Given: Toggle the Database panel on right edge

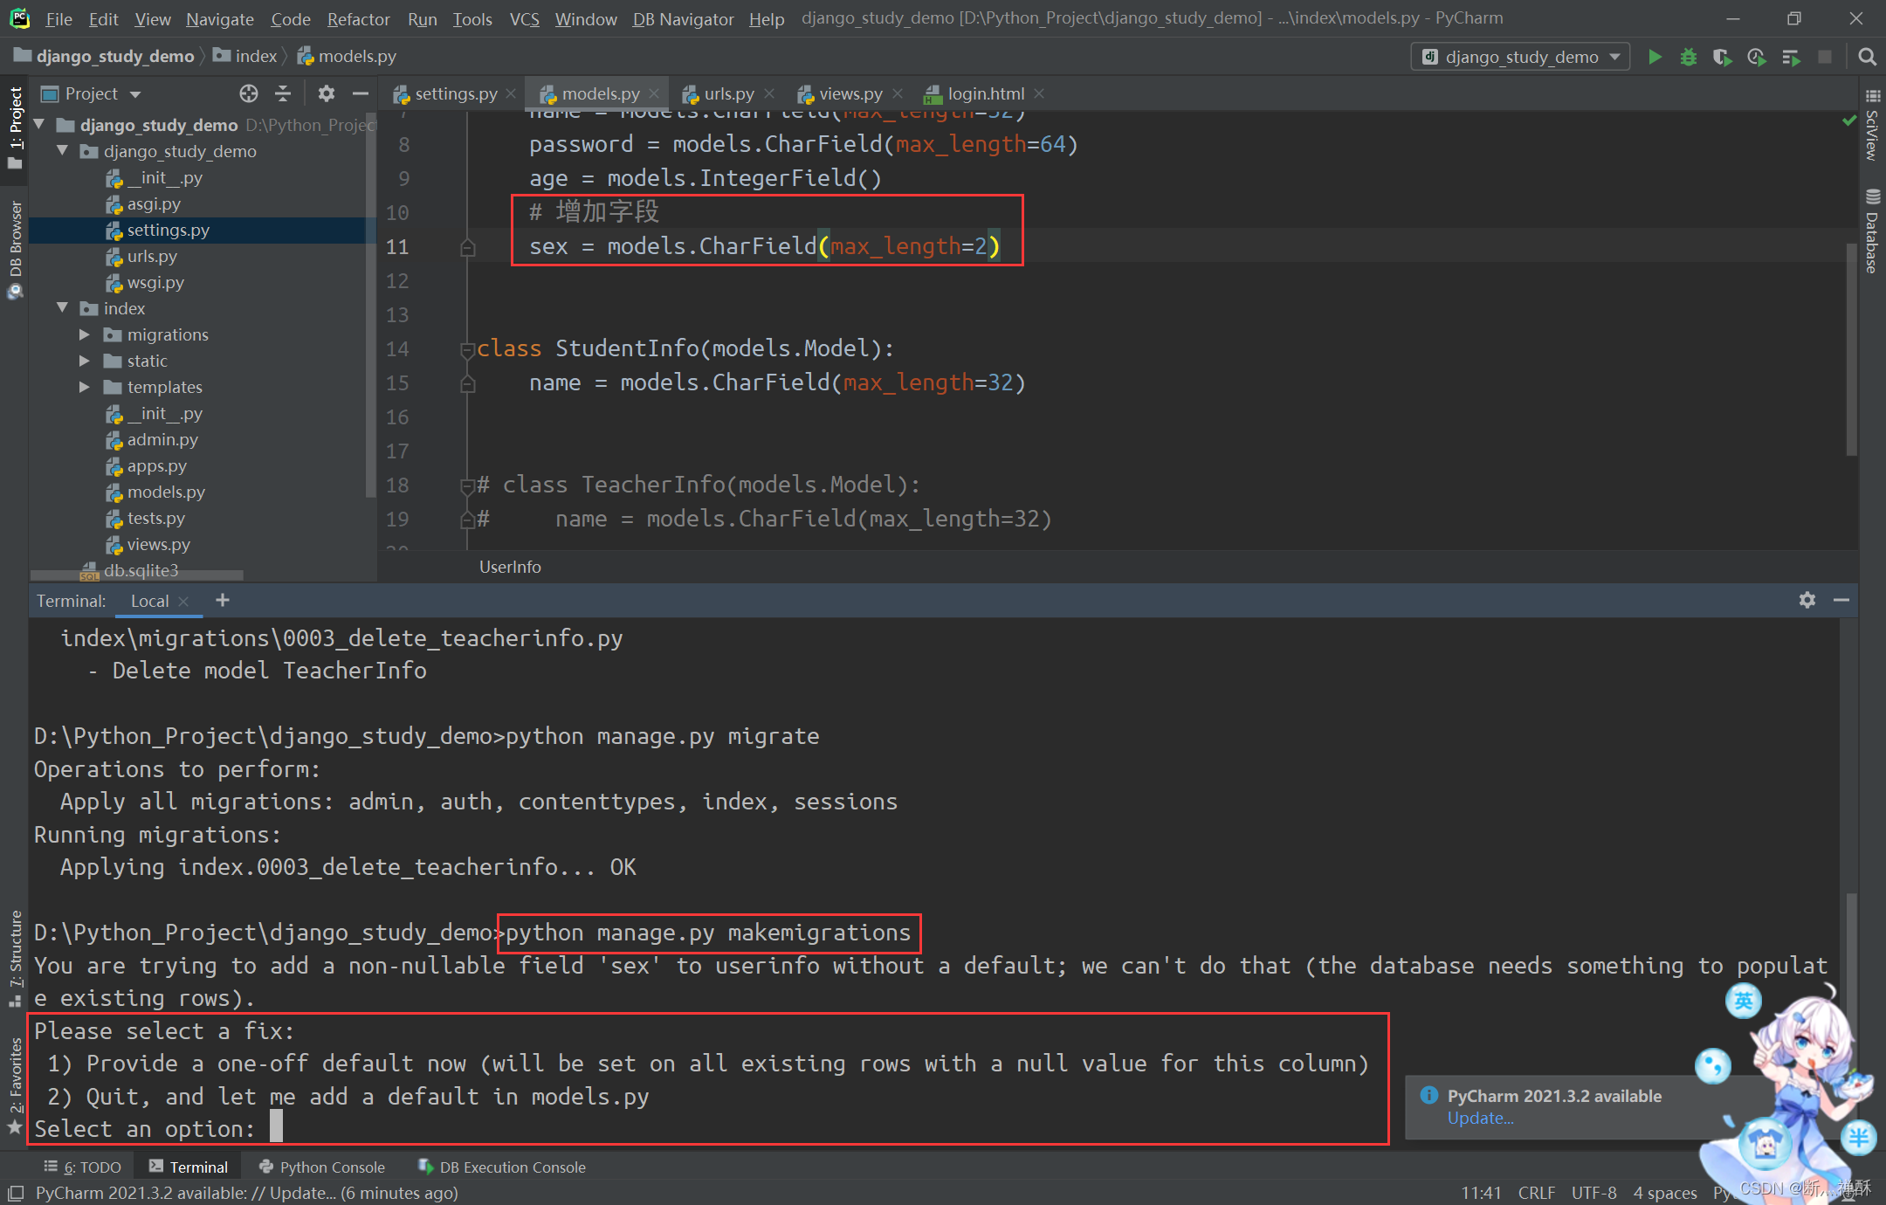Looking at the screenshot, I should pos(1872,231).
